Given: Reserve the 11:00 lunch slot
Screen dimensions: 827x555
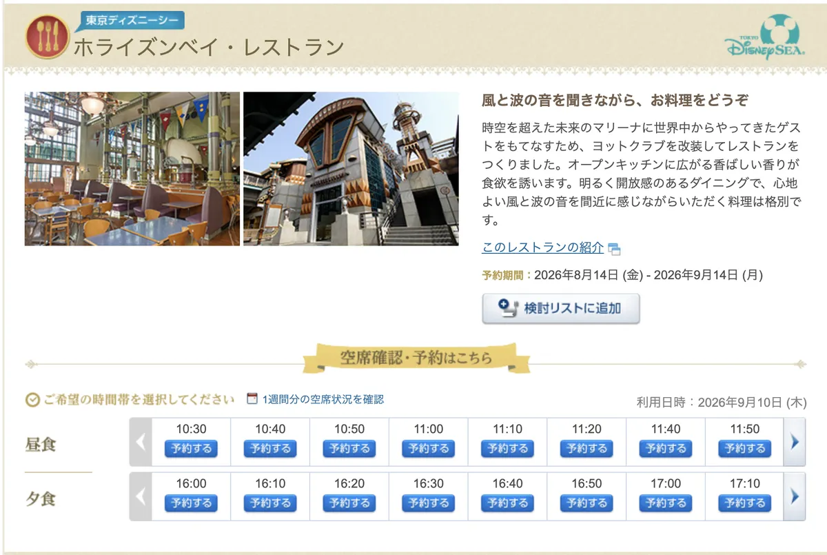Looking at the screenshot, I should (429, 448).
